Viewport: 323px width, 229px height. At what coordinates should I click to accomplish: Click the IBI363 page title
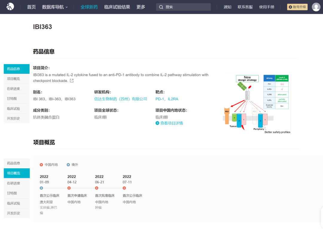(x=42, y=27)
